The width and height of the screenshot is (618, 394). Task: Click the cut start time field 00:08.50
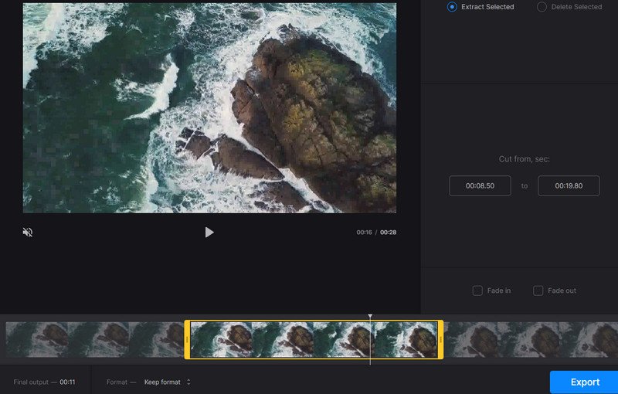(480, 186)
